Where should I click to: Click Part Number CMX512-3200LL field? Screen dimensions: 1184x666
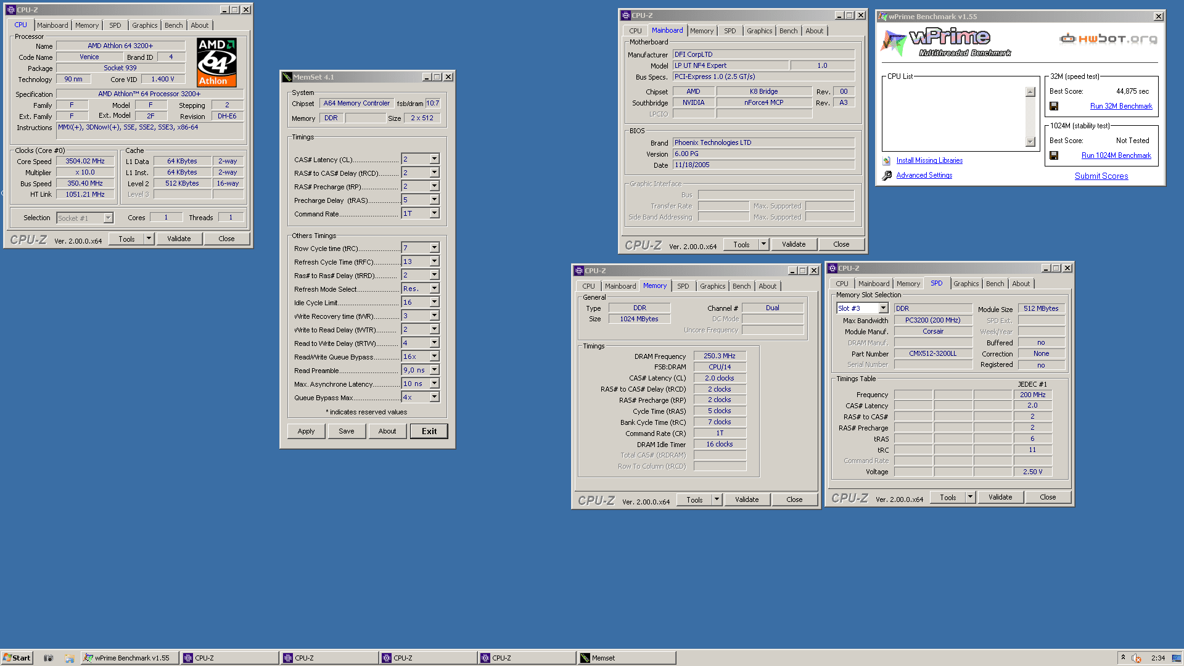[x=933, y=353]
